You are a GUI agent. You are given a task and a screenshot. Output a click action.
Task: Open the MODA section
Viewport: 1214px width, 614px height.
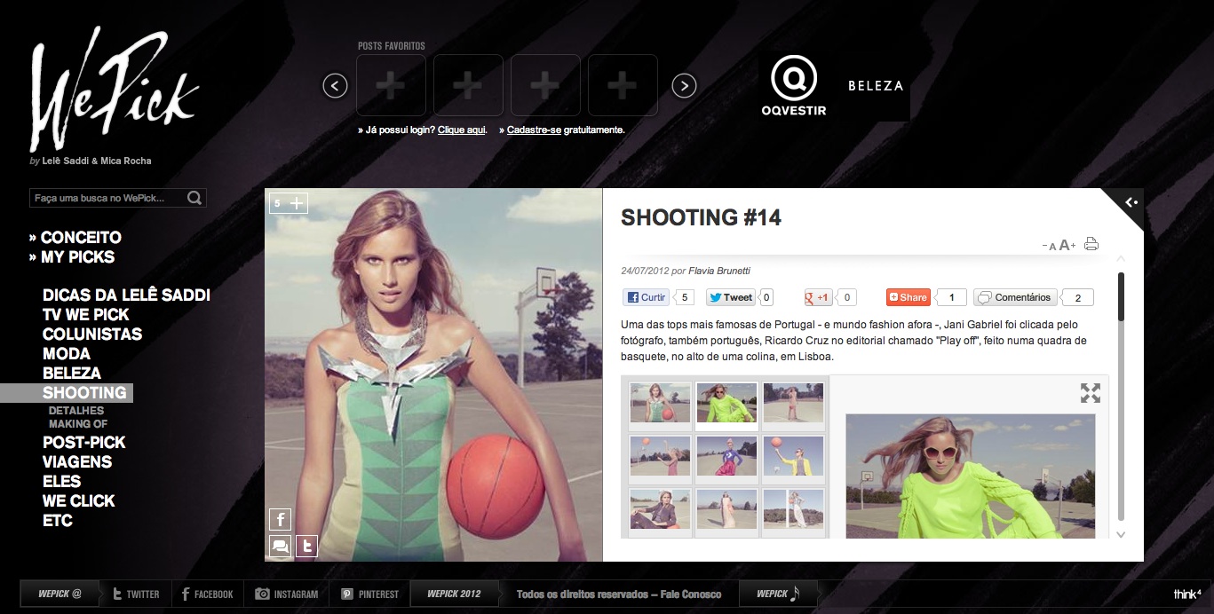(67, 354)
